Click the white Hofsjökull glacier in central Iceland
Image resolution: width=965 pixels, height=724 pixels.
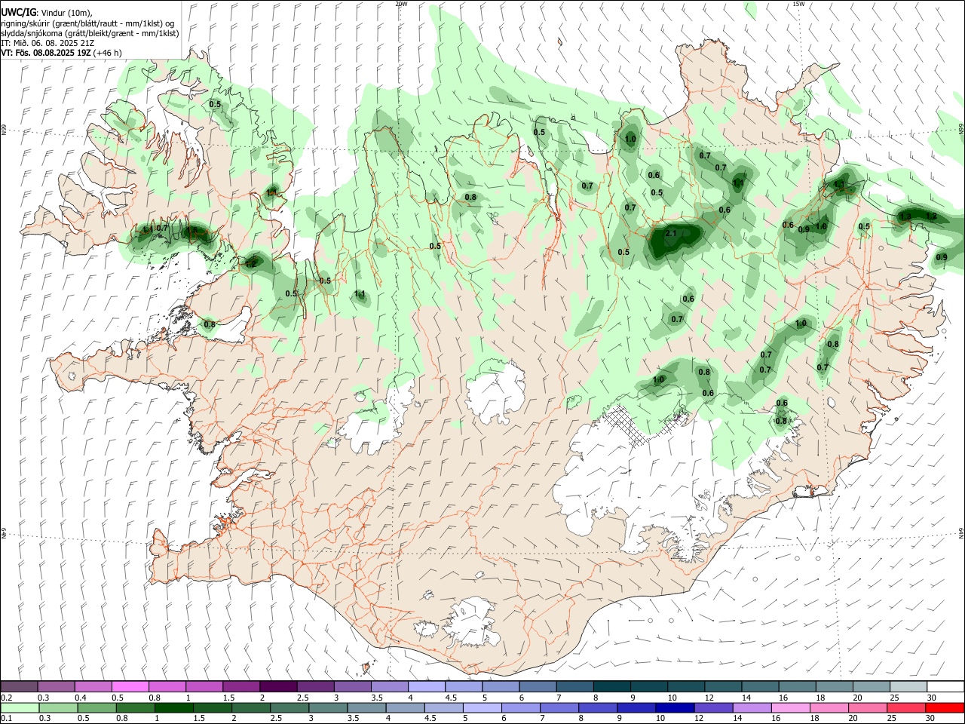(x=495, y=392)
